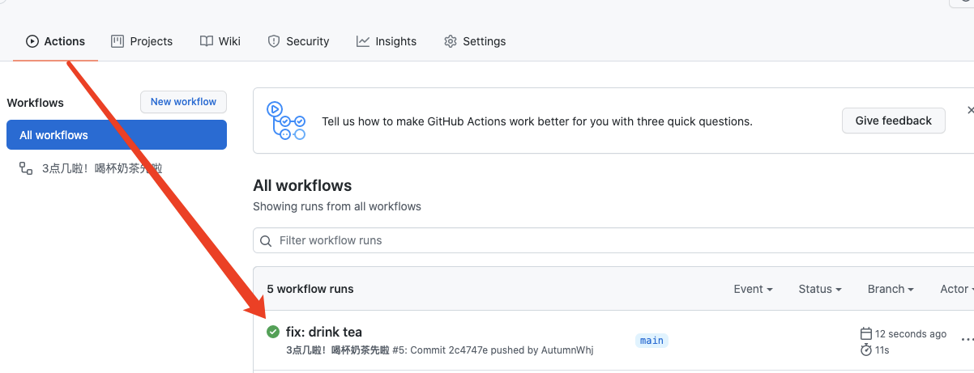Screen dimensions: 974x373
Task: Click the New workflow button
Action: (183, 102)
